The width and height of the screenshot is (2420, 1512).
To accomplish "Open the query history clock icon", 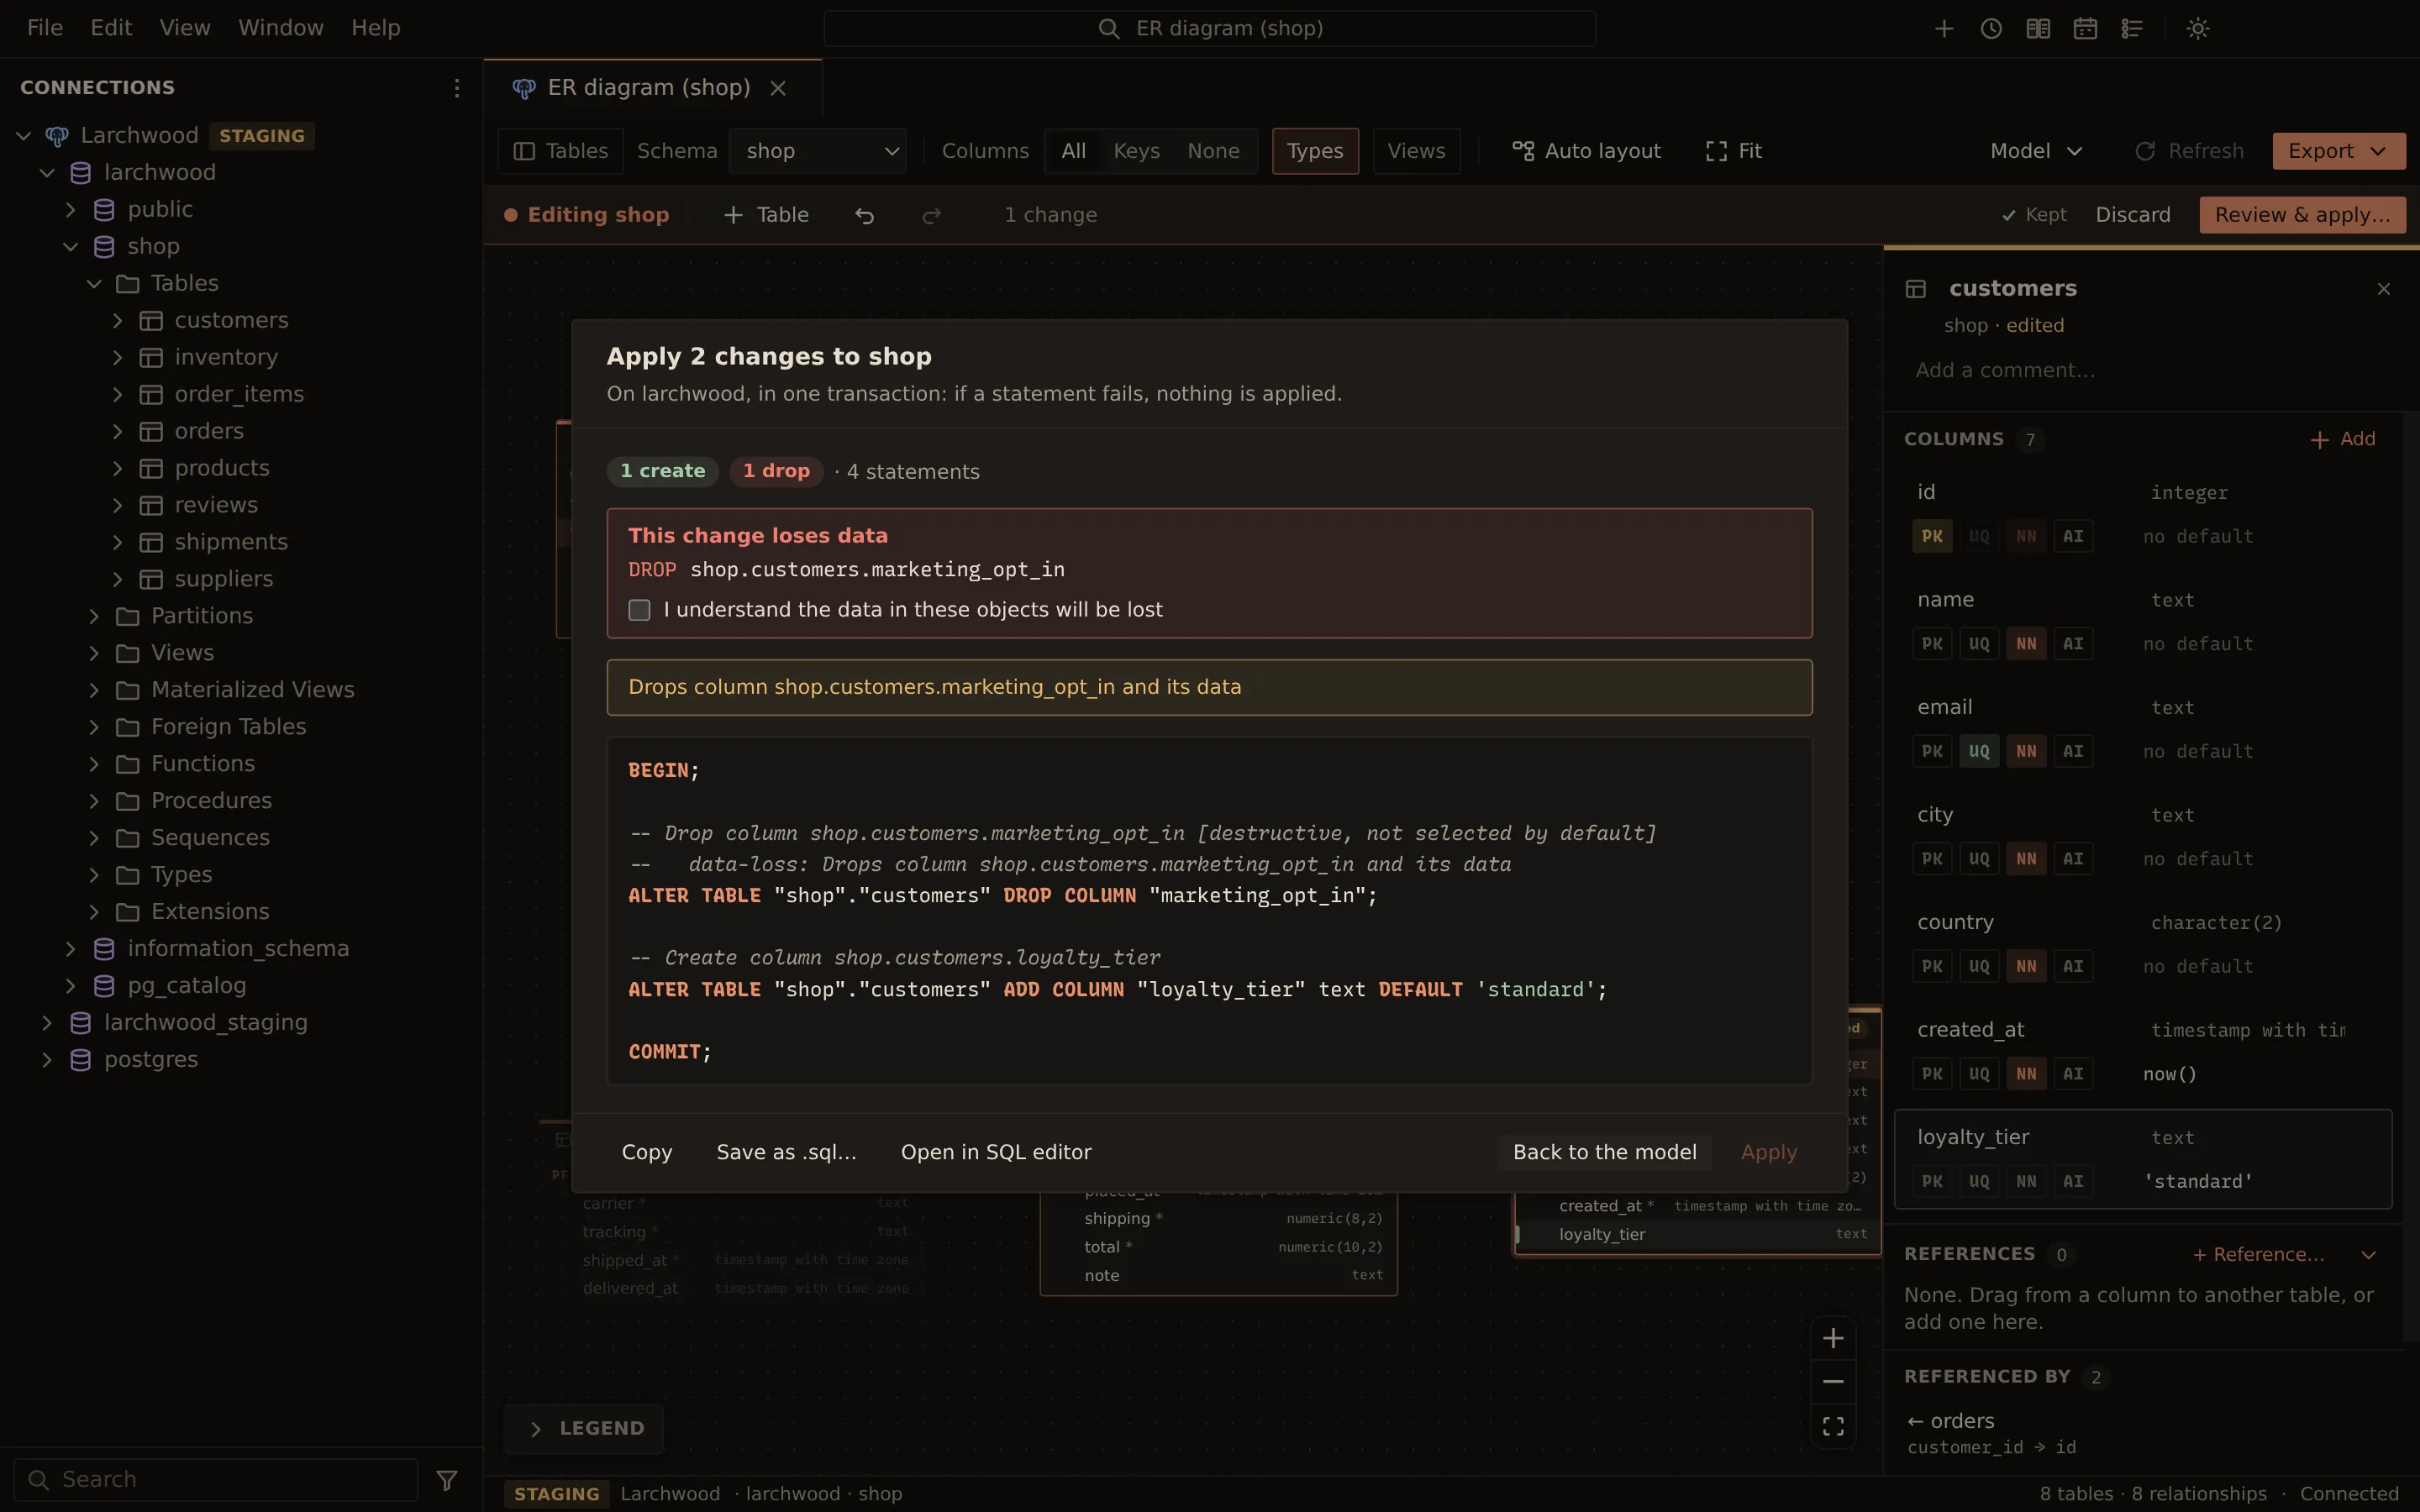I will pos(1991,29).
